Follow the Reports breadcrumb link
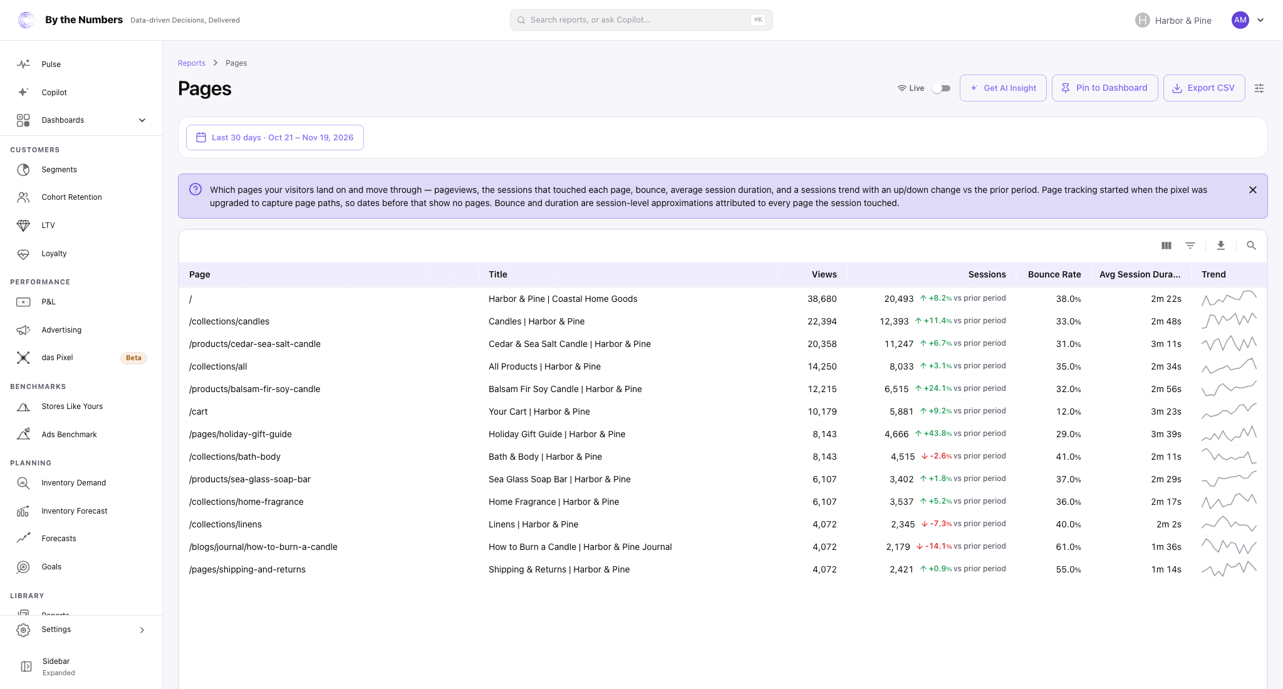Image resolution: width=1283 pixels, height=689 pixels. (x=192, y=63)
